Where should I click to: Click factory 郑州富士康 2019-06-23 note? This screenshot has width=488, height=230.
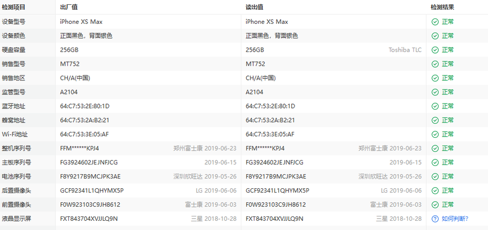(x=205, y=149)
